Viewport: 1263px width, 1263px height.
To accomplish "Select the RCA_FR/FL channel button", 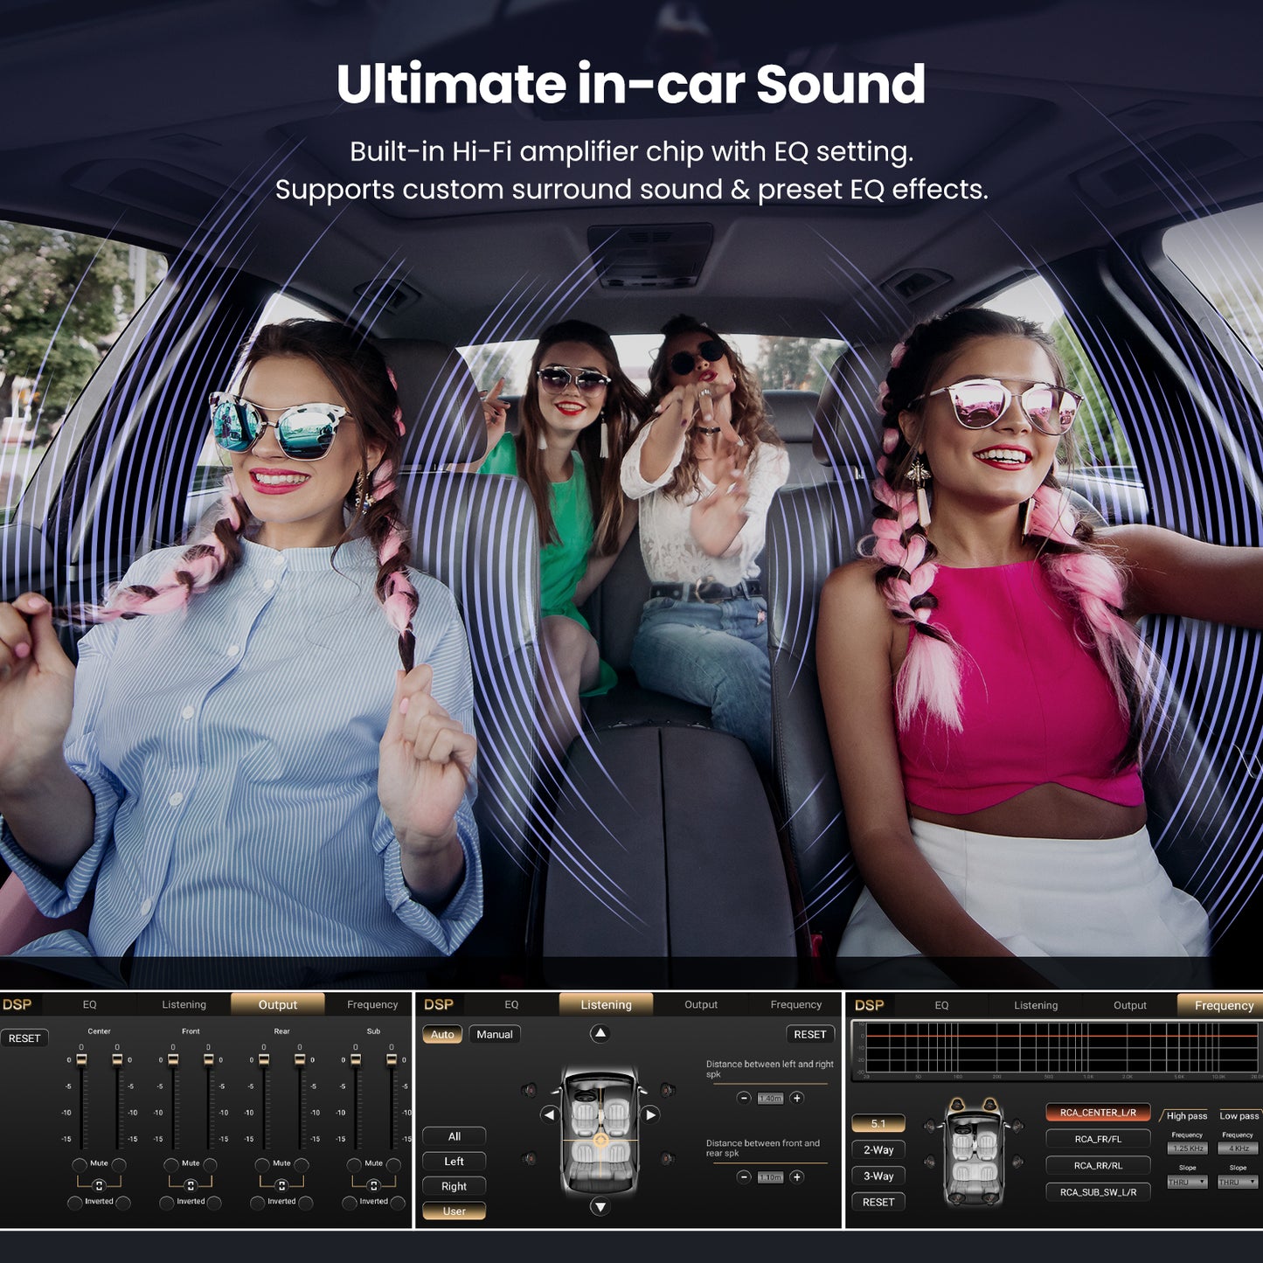I will click(x=1098, y=1139).
